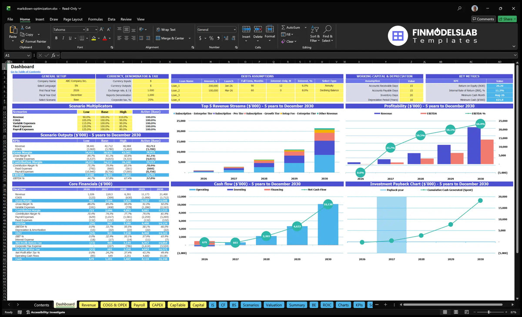Screen dimensions: 522x317
Task: Open the Review ribbon tab
Action: click(126, 19)
